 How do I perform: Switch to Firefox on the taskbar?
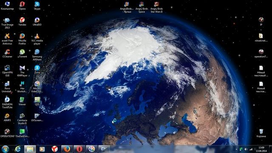[x=67, y=149]
